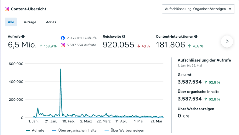Click the date range 1. Jan. bis 29. Mai
The width and height of the screenshot is (239, 135).
(x=190, y=66)
